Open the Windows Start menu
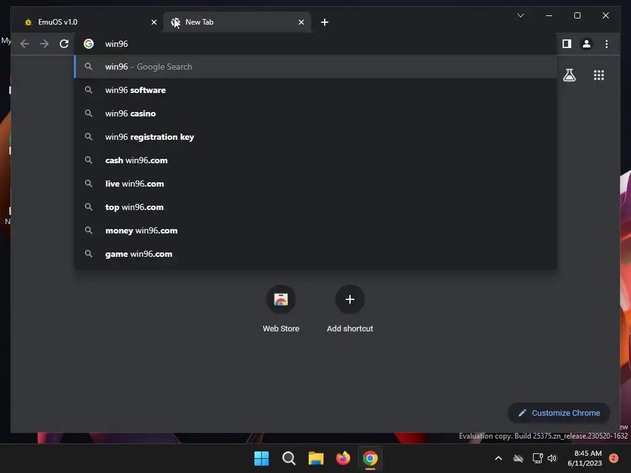 261,458
